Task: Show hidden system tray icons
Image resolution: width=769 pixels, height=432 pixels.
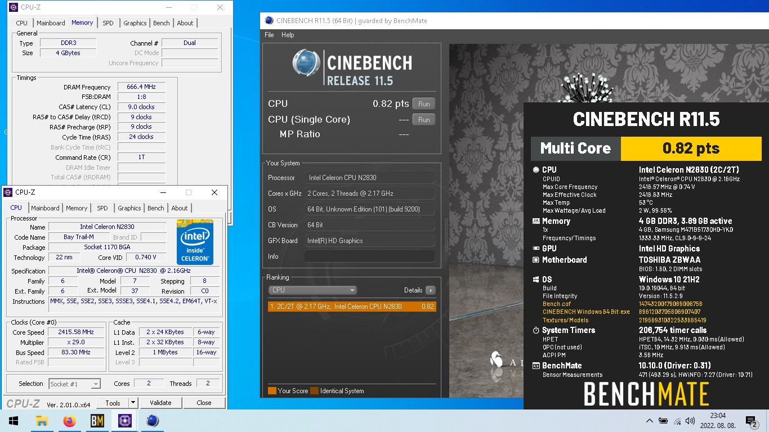Action: click(649, 421)
